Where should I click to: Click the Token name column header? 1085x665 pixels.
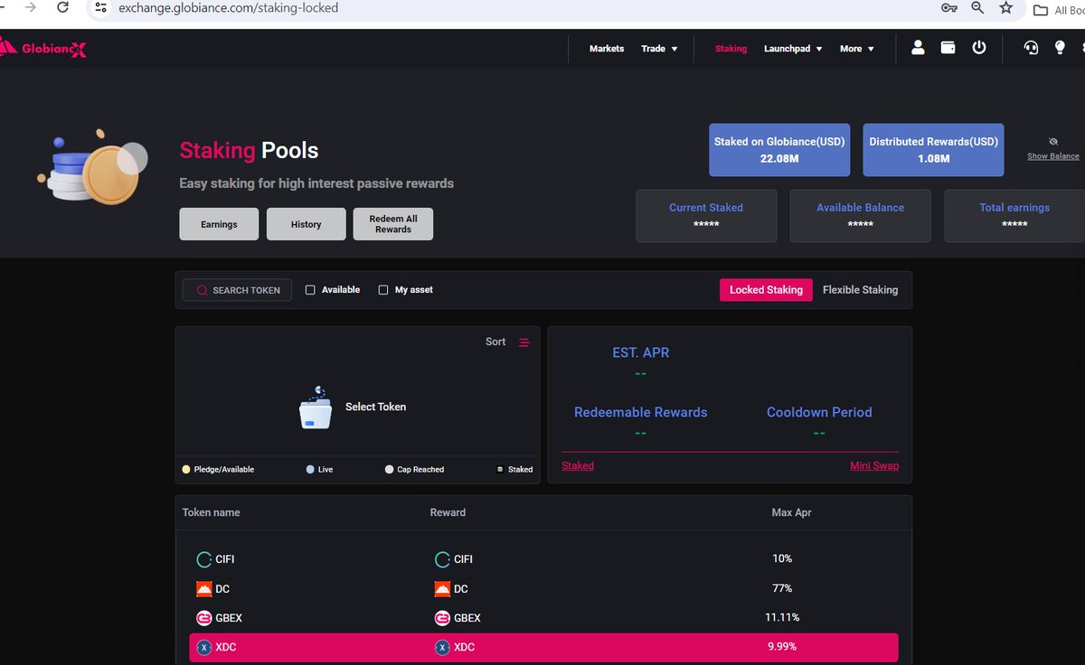pyautogui.click(x=212, y=512)
